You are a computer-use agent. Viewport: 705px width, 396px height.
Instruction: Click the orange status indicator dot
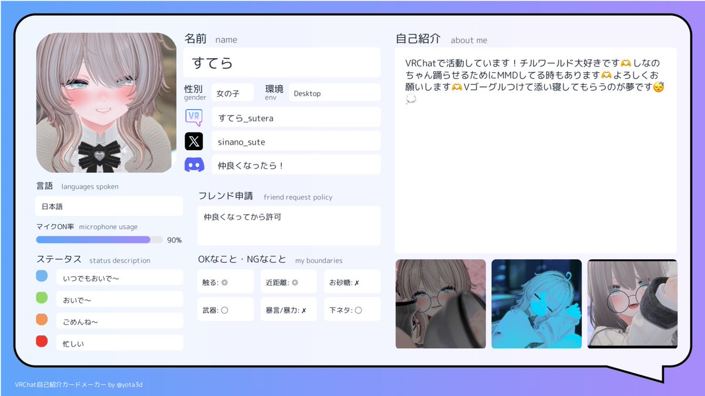(x=42, y=319)
